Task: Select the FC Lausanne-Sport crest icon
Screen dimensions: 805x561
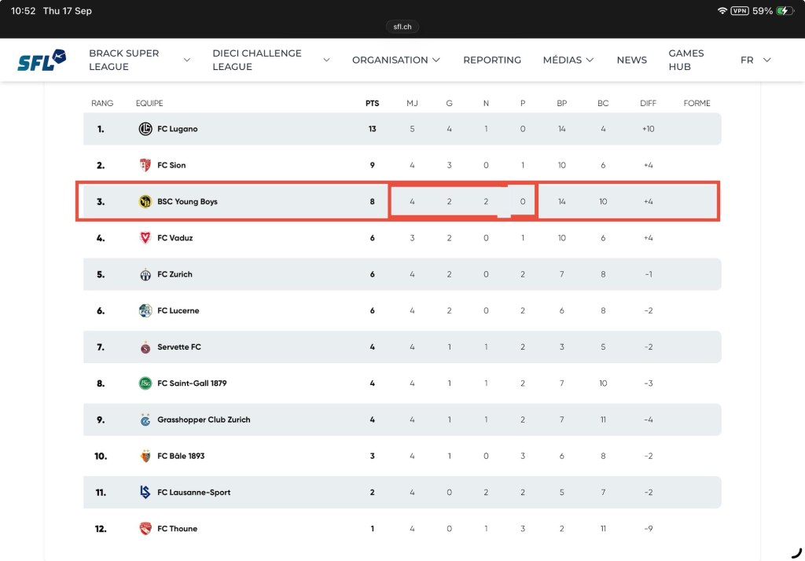Action: [145, 492]
